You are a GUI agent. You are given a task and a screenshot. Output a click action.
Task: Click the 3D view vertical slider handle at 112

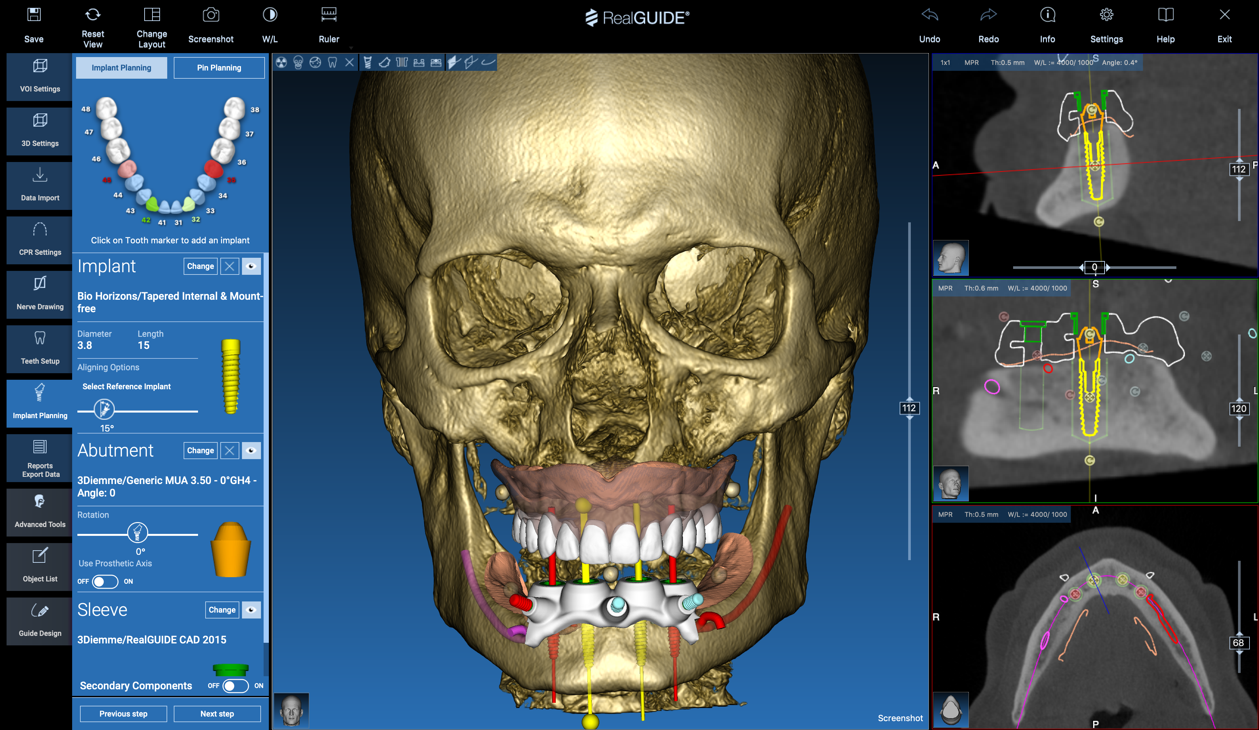click(909, 408)
